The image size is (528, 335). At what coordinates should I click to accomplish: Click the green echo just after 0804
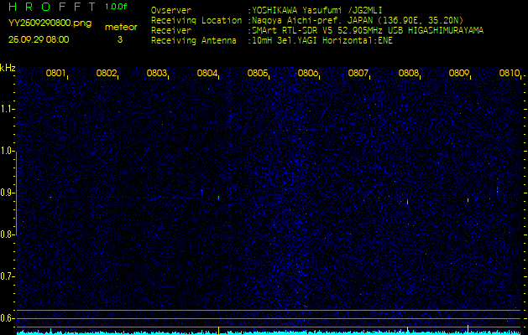[x=218, y=198]
